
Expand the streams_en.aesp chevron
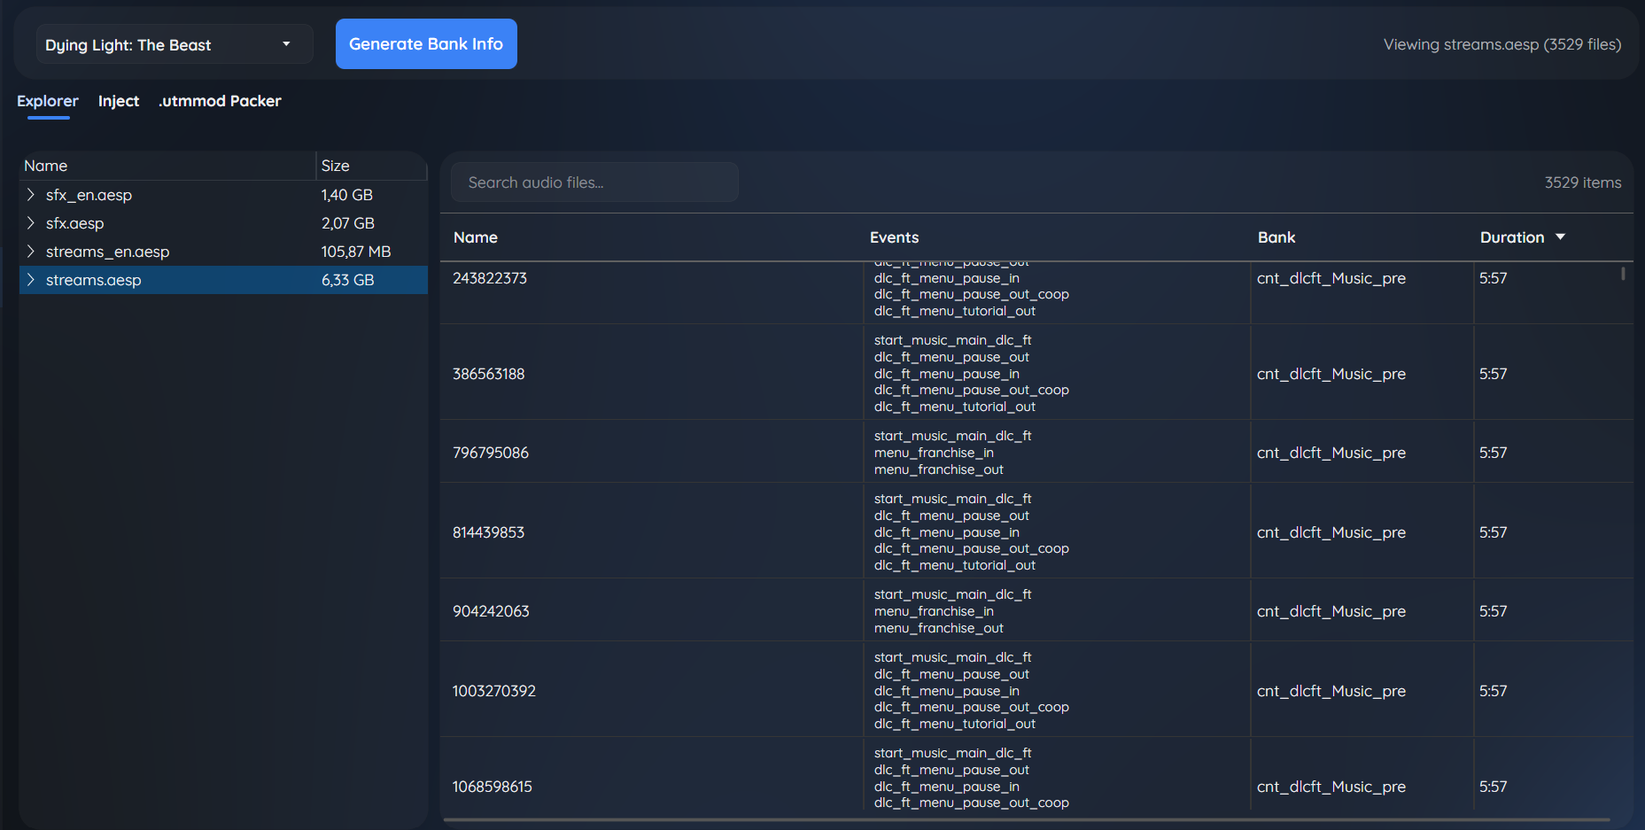tap(31, 252)
